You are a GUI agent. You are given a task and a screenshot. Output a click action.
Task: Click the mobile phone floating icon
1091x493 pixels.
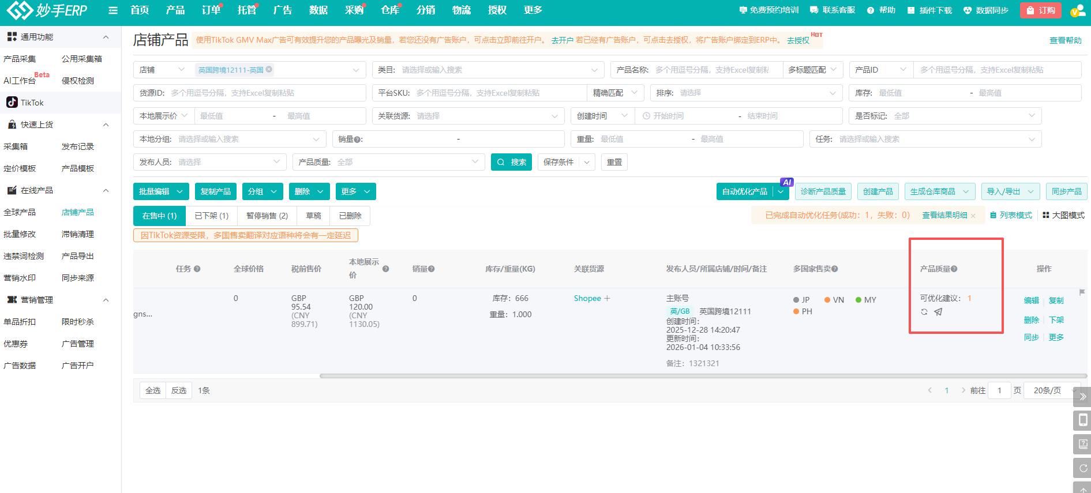pos(1082,420)
